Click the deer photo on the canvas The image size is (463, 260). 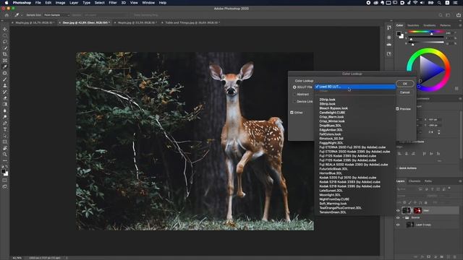click(x=195, y=142)
